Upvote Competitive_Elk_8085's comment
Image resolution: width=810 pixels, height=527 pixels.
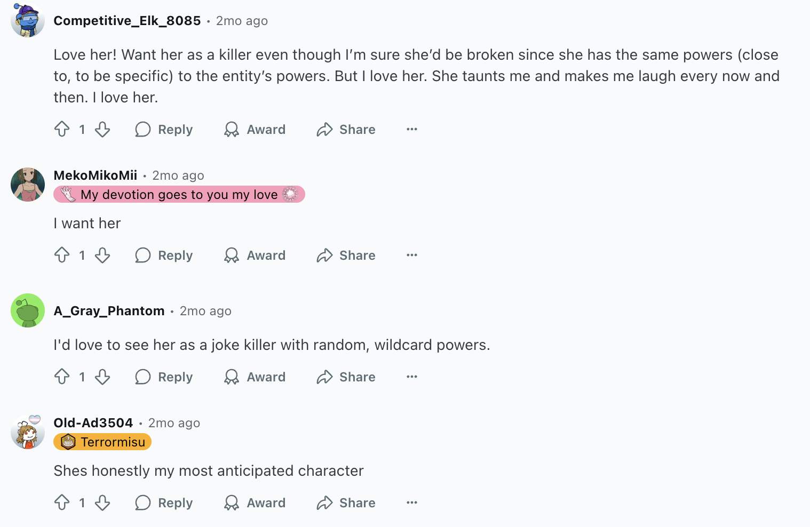tap(62, 129)
